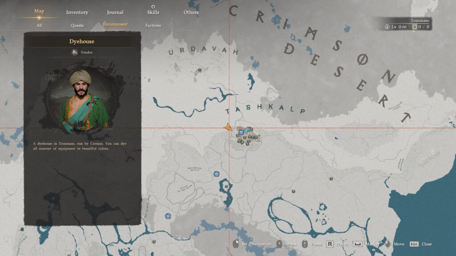Select the blue marker right of the Dyehouse panel's lower edge

click(168, 216)
